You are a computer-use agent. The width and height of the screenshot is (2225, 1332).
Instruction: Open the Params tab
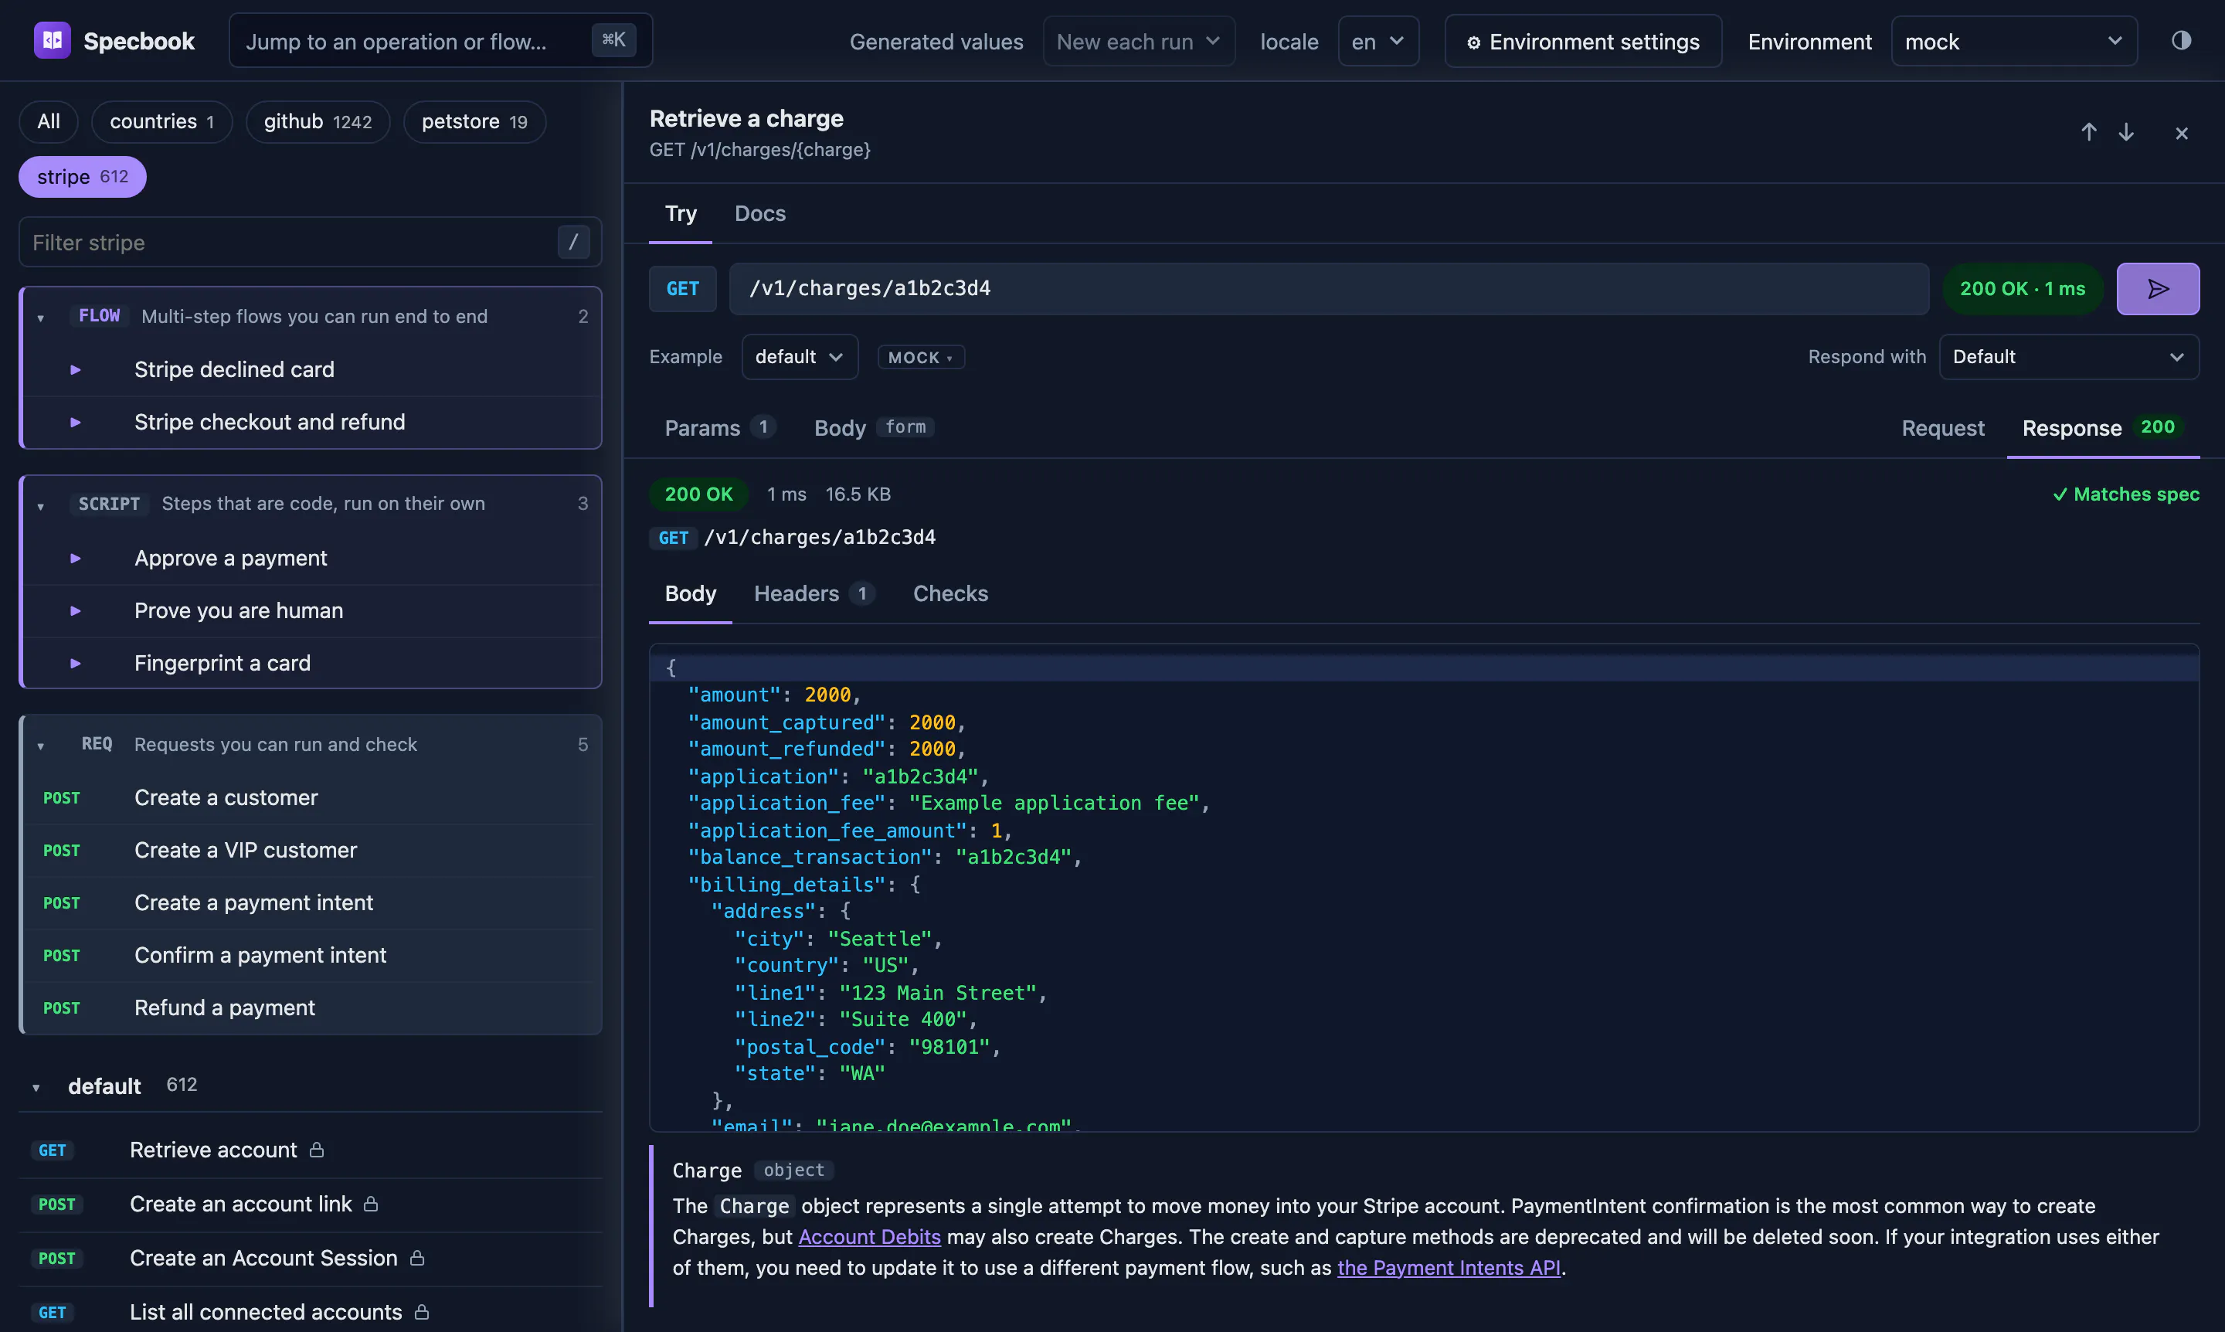(x=719, y=427)
